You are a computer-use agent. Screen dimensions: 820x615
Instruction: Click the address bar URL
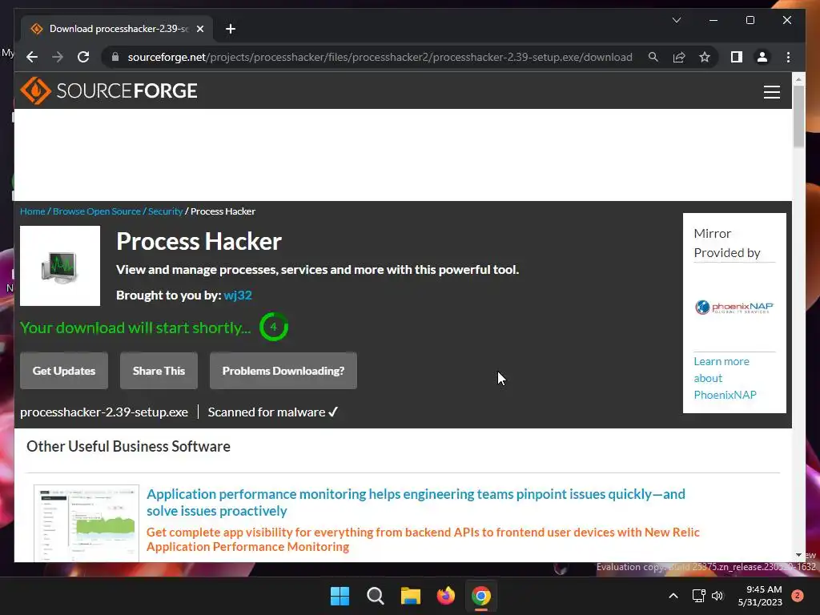[x=380, y=57]
